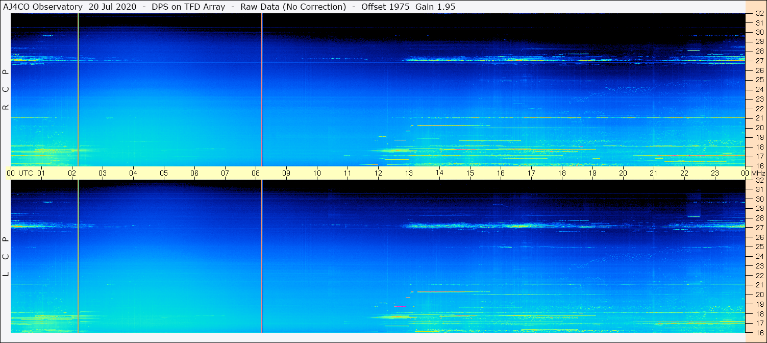This screenshot has height=343, width=767.
Task: Click the 19 MHz label on RCP frequency scale
Action: 759,137
